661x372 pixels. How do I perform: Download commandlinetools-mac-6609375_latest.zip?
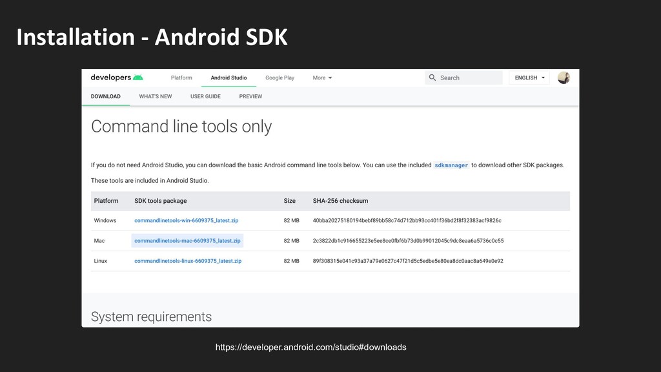[187, 241]
